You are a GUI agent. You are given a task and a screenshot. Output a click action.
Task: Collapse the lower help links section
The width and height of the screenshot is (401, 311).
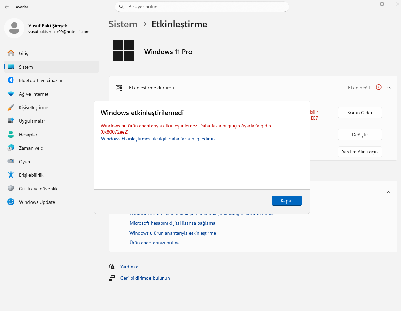(389, 192)
